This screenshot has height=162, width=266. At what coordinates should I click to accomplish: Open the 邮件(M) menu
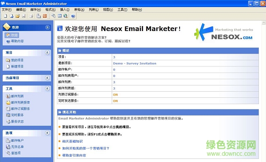(35, 10)
